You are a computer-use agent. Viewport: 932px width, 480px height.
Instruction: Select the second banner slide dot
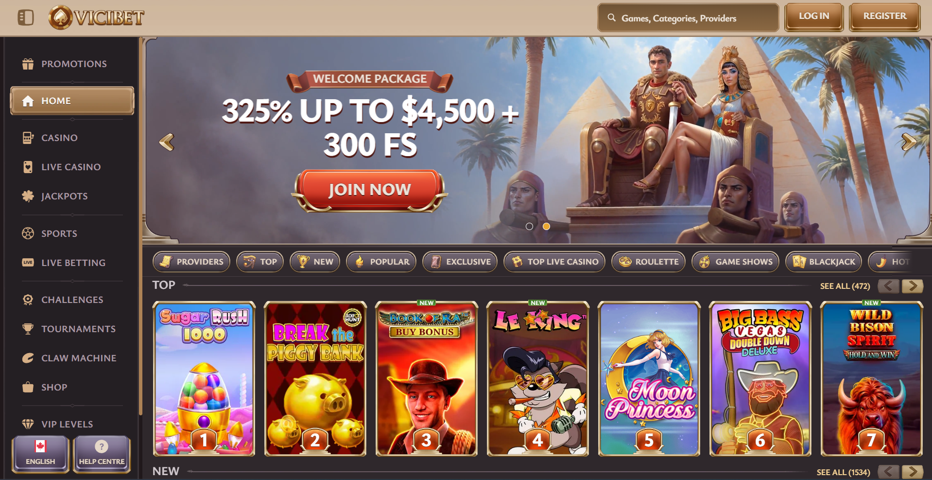pyautogui.click(x=546, y=226)
